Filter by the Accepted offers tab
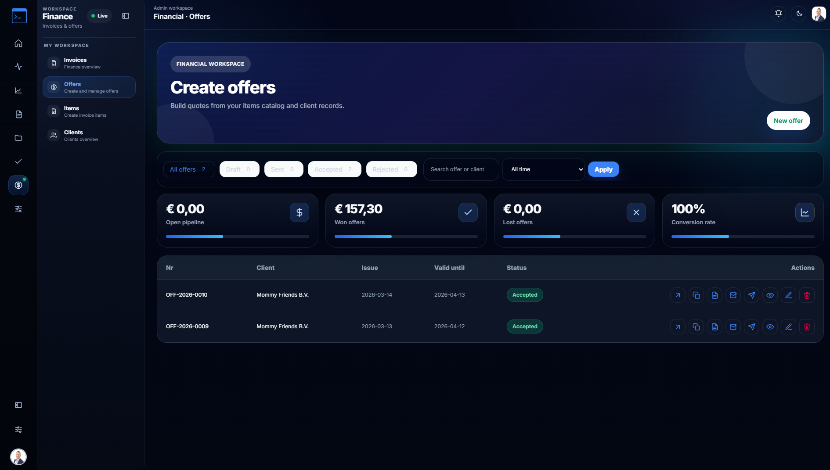Image resolution: width=830 pixels, height=470 pixels. pos(334,169)
